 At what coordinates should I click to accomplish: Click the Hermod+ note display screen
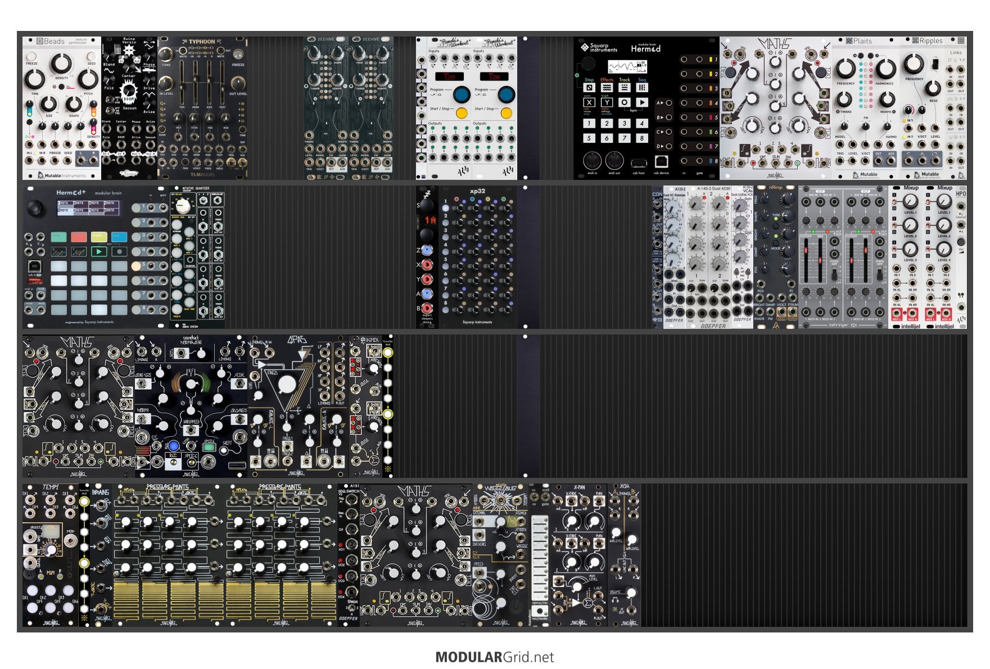click(x=89, y=207)
